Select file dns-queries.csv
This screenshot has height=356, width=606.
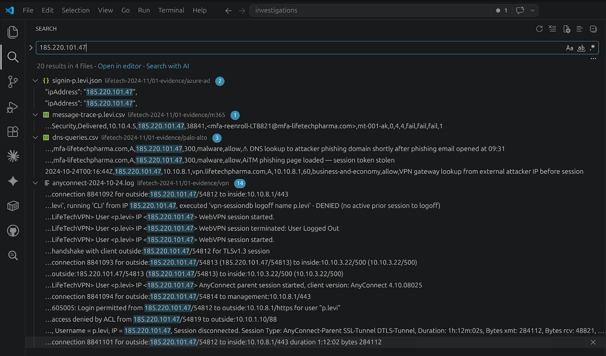click(75, 138)
